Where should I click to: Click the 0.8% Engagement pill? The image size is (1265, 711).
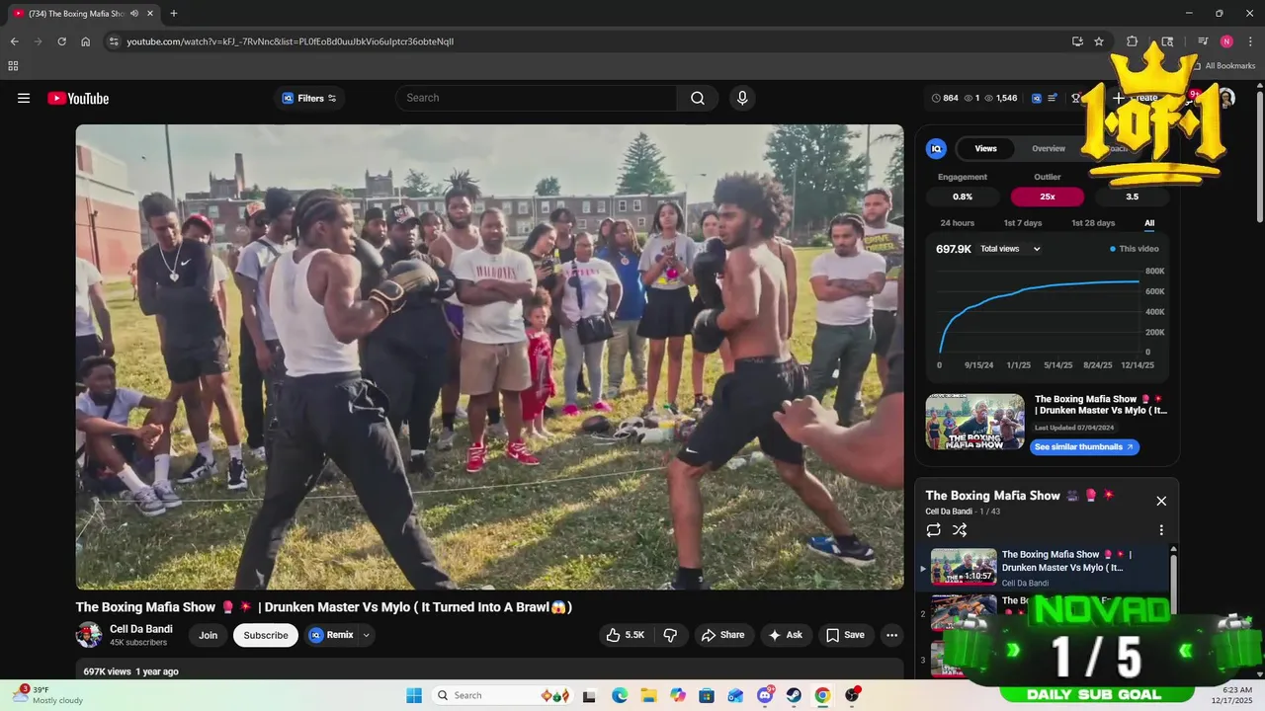tap(963, 197)
